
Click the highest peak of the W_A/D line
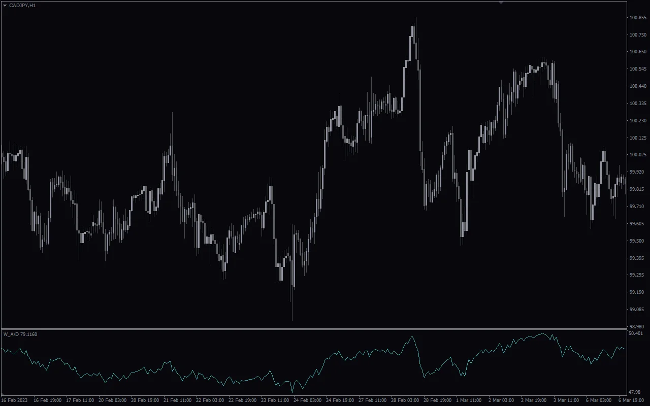543,333
